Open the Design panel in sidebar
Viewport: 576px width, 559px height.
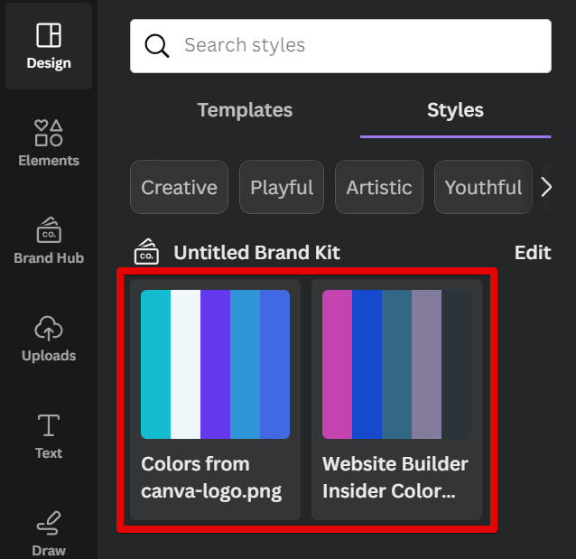pos(49,46)
